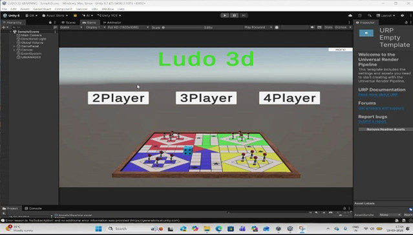Open the Unity Cloud icon in toolbar
Viewport: 413px width, 235px height.
click(350, 16)
